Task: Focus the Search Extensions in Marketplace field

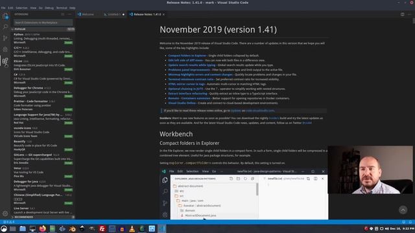Action: [43, 23]
